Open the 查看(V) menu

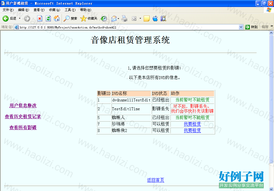[x=39, y=10]
